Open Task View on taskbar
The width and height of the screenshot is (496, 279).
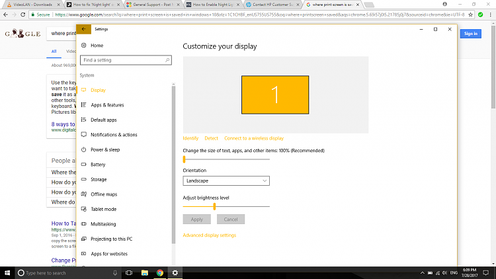129,272
